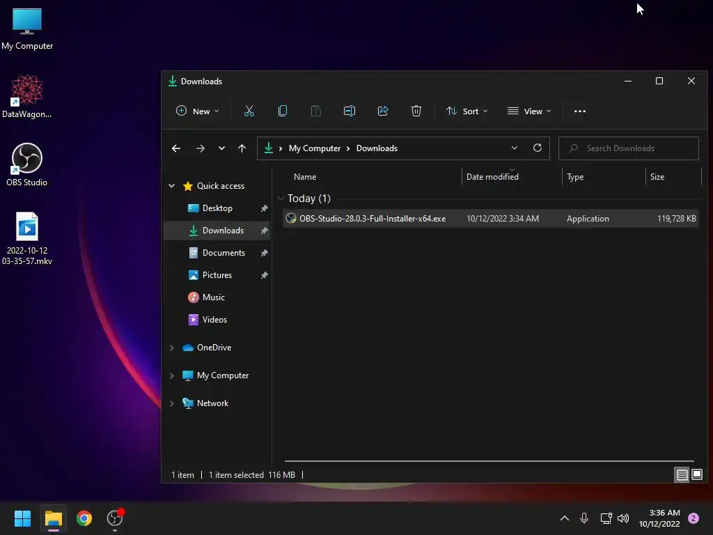Unpin Pictures using its pin icon
The image size is (713, 535).
264,275
